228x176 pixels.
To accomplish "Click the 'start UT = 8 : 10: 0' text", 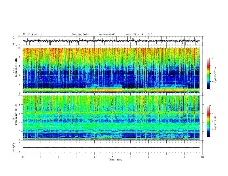I will 139,35.
